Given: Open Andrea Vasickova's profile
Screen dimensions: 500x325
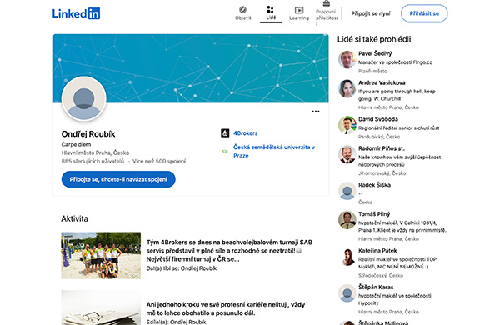Looking at the screenshot, I should 382,83.
